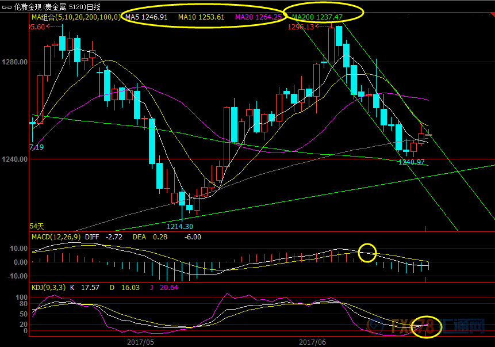Click the 2017/06 date on the time axis
The height and width of the screenshot is (347, 495).
[x=313, y=341]
